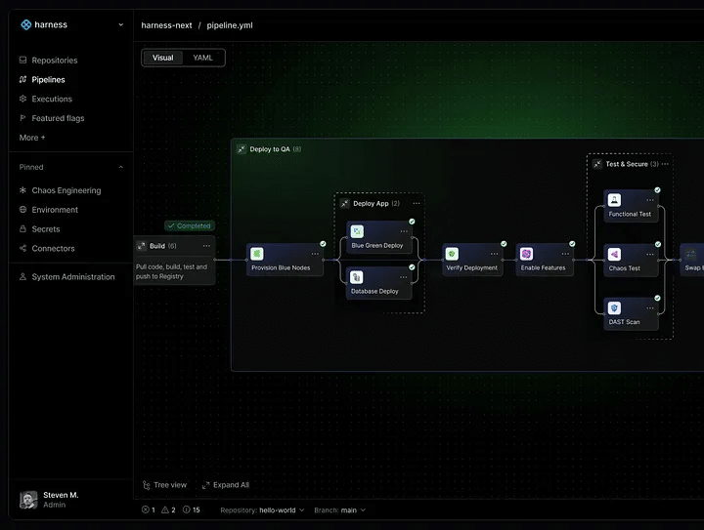The width and height of the screenshot is (704, 530).
Task: Click the Chaos Test step icon
Action: 614,254
